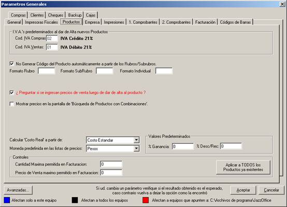
Task: Enable 'Mostrar precios en la pantalla' checkbox
Action: [x=12, y=104]
